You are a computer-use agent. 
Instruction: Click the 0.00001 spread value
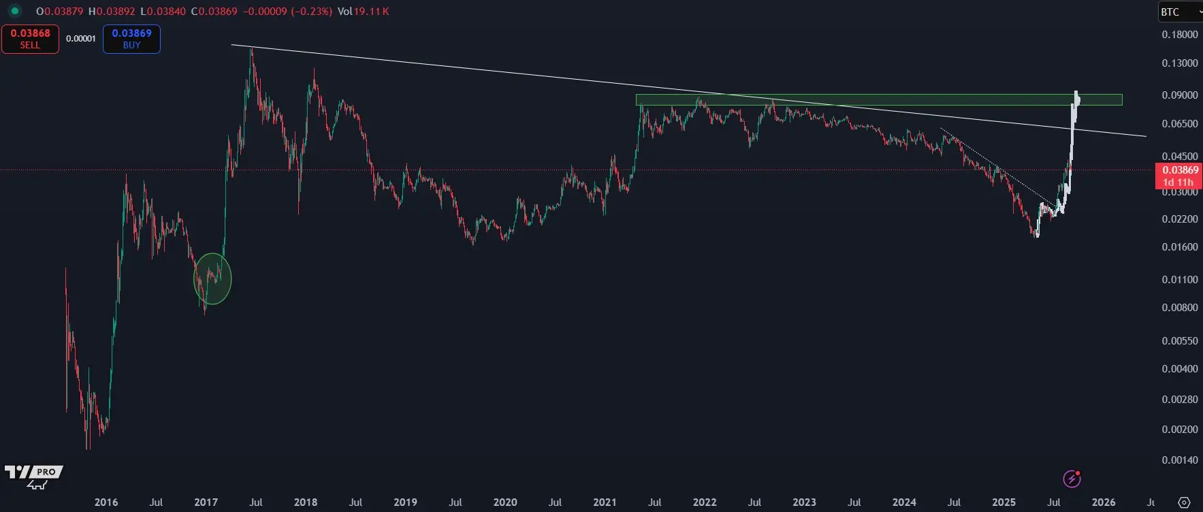coord(81,39)
